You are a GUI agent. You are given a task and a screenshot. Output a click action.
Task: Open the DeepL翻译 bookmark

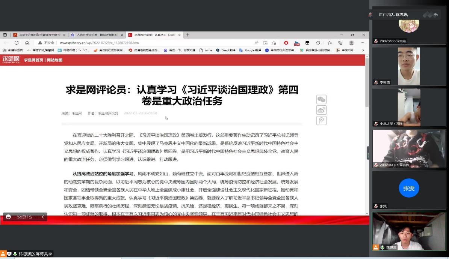tap(227, 50)
